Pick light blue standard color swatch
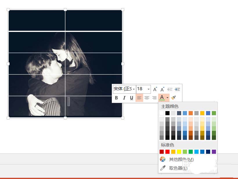 196,152
